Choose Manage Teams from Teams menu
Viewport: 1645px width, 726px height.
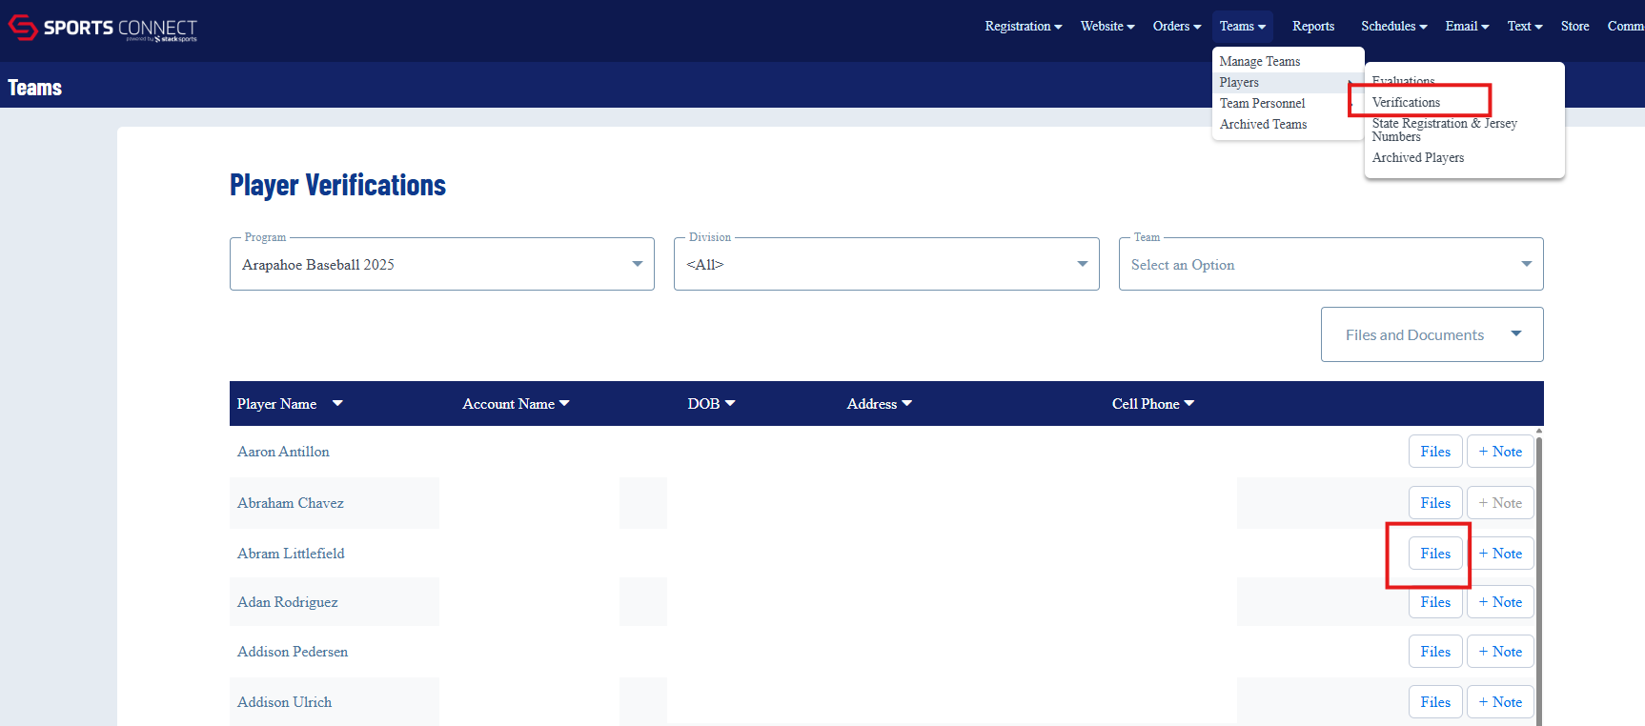[x=1260, y=61]
